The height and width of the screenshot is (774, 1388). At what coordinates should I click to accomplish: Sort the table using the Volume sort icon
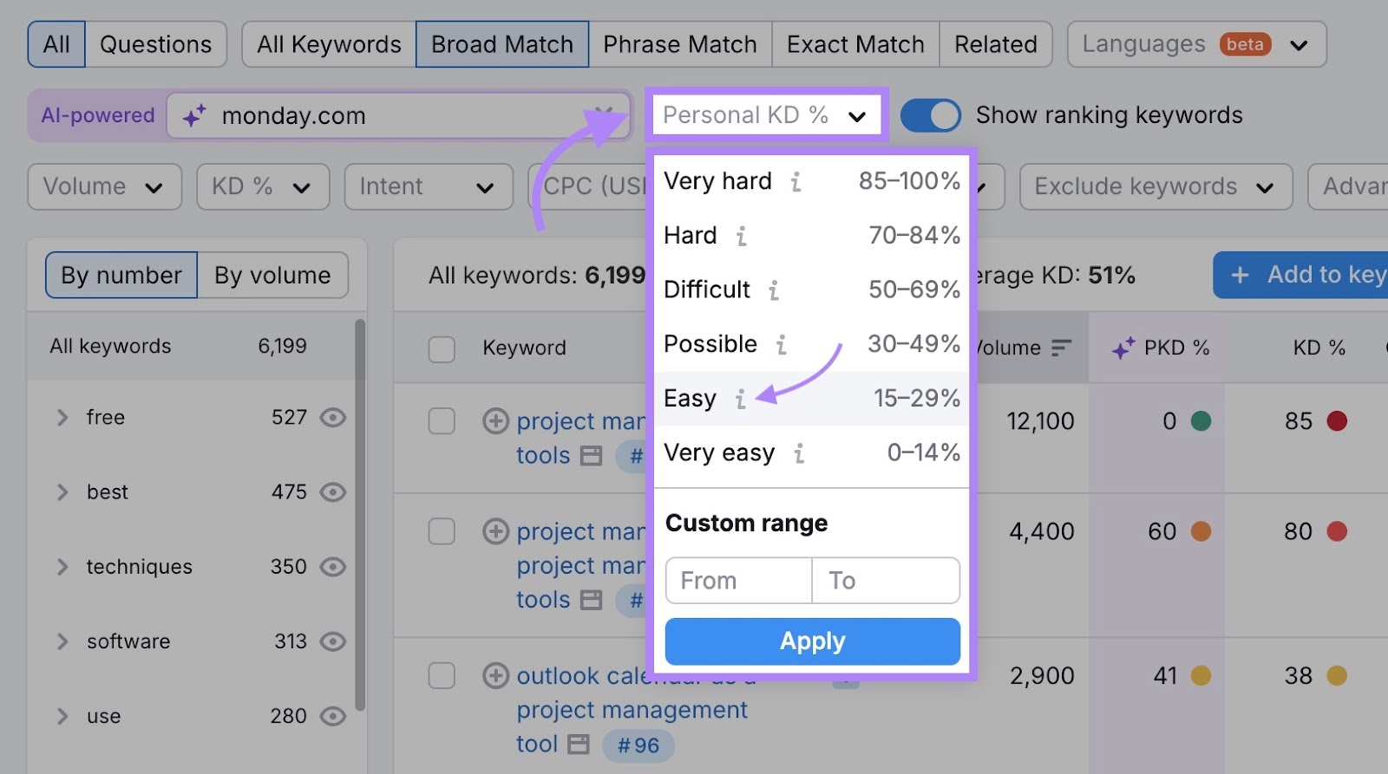1061,348
